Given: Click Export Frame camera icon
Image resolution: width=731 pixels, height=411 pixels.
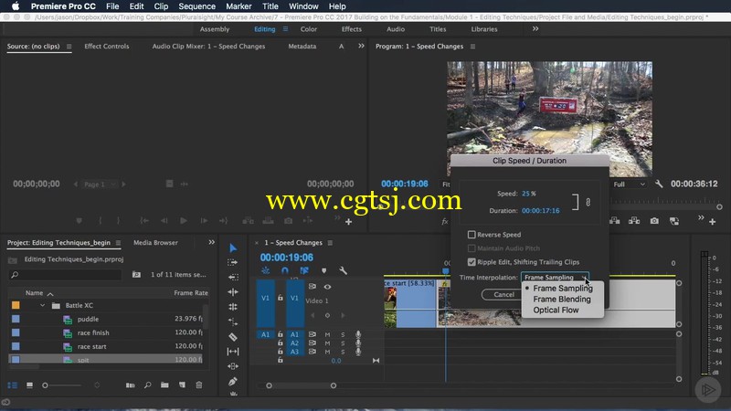Looking at the screenshot, I should [654, 221].
